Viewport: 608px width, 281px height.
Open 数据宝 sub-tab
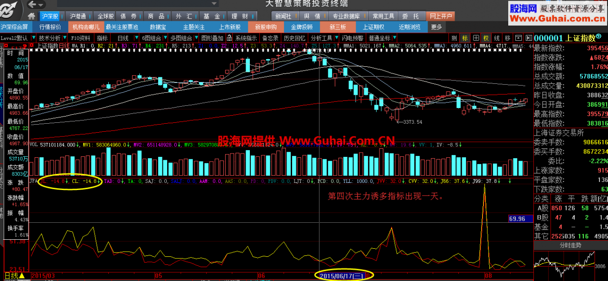[158, 27]
